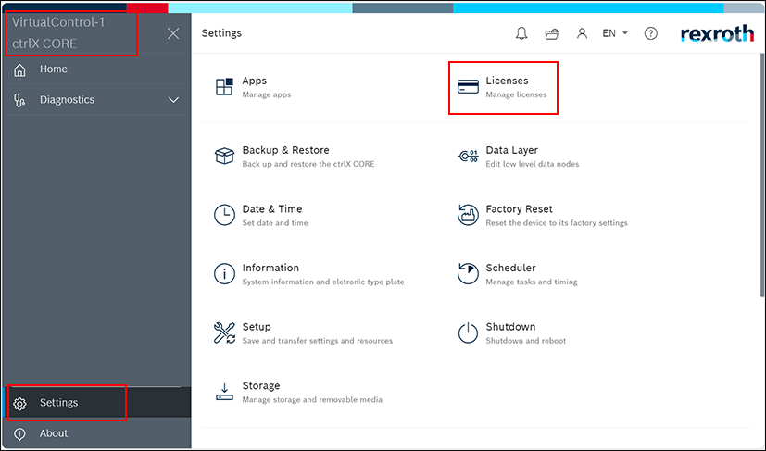The height and width of the screenshot is (451, 766).
Task: Click the rexroth logo
Action: (x=717, y=33)
